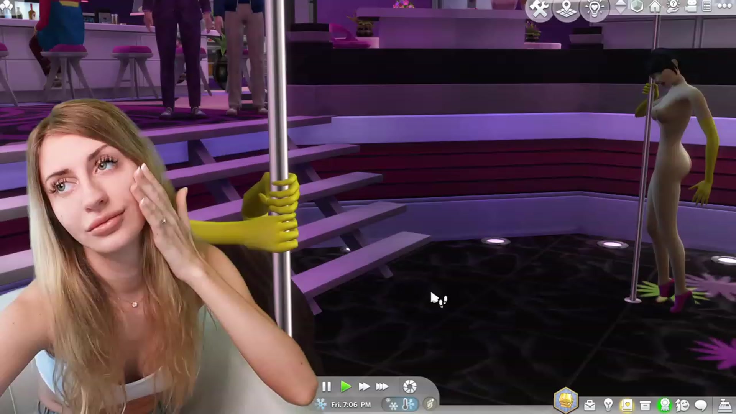Set game speed to ultra speed
Viewport: 736px width, 414px height.
pyautogui.click(x=382, y=387)
